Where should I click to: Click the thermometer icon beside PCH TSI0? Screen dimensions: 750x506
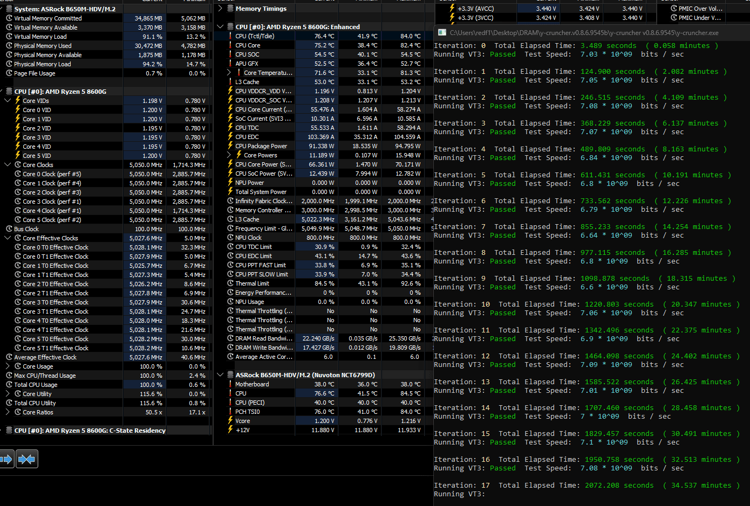(x=230, y=412)
